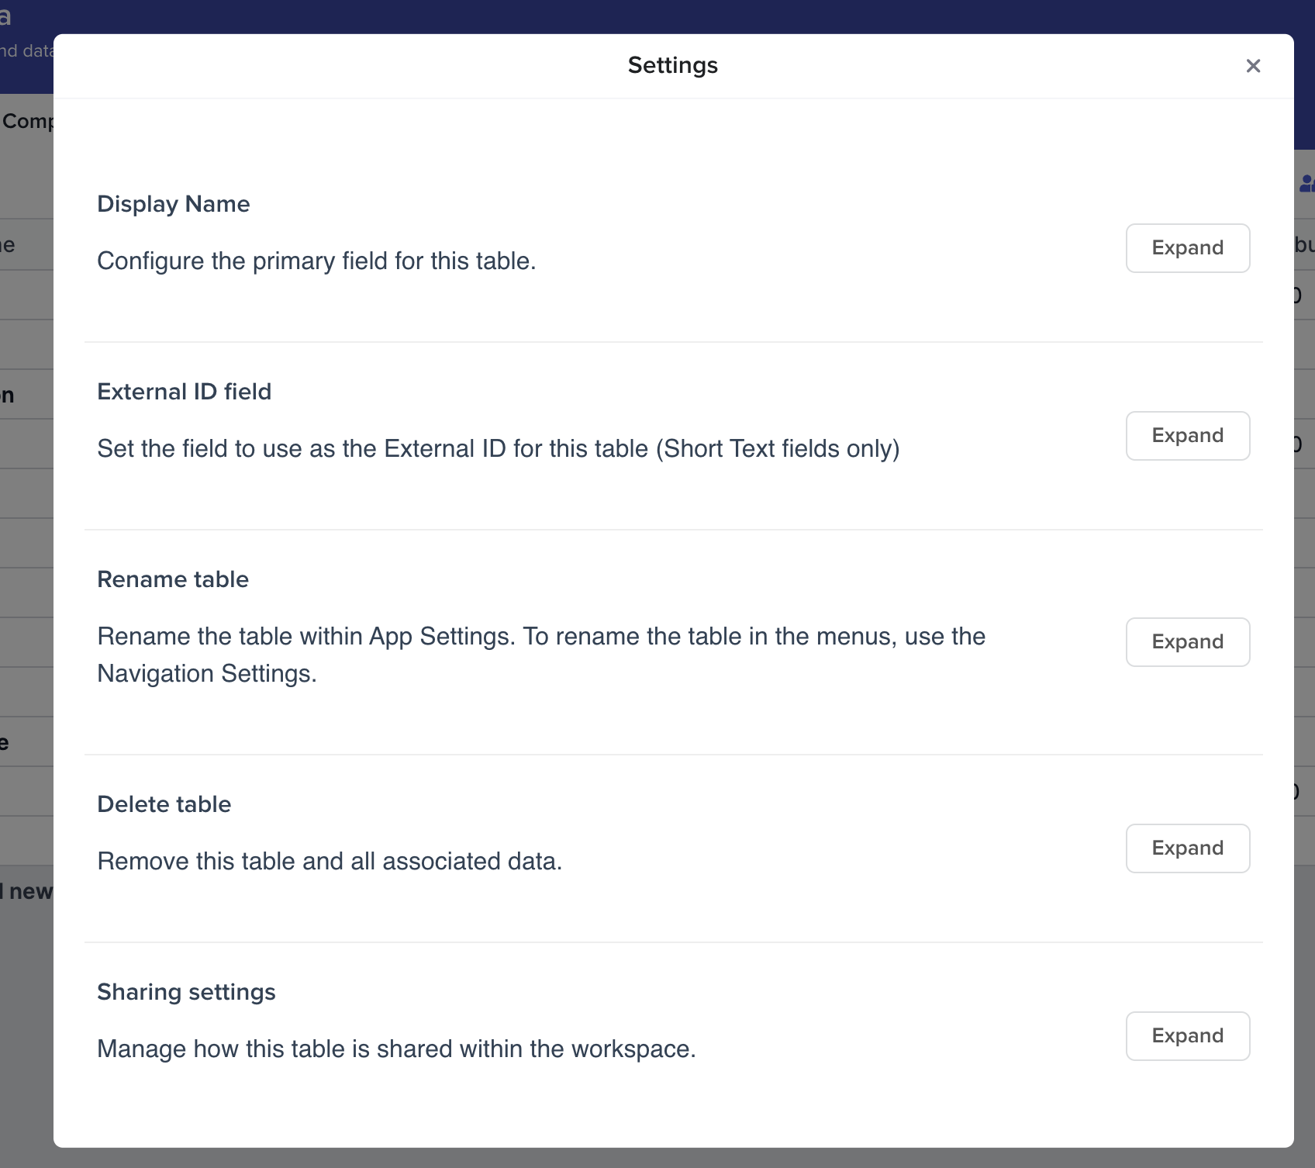Click the "External ID field" heading

pos(184,392)
